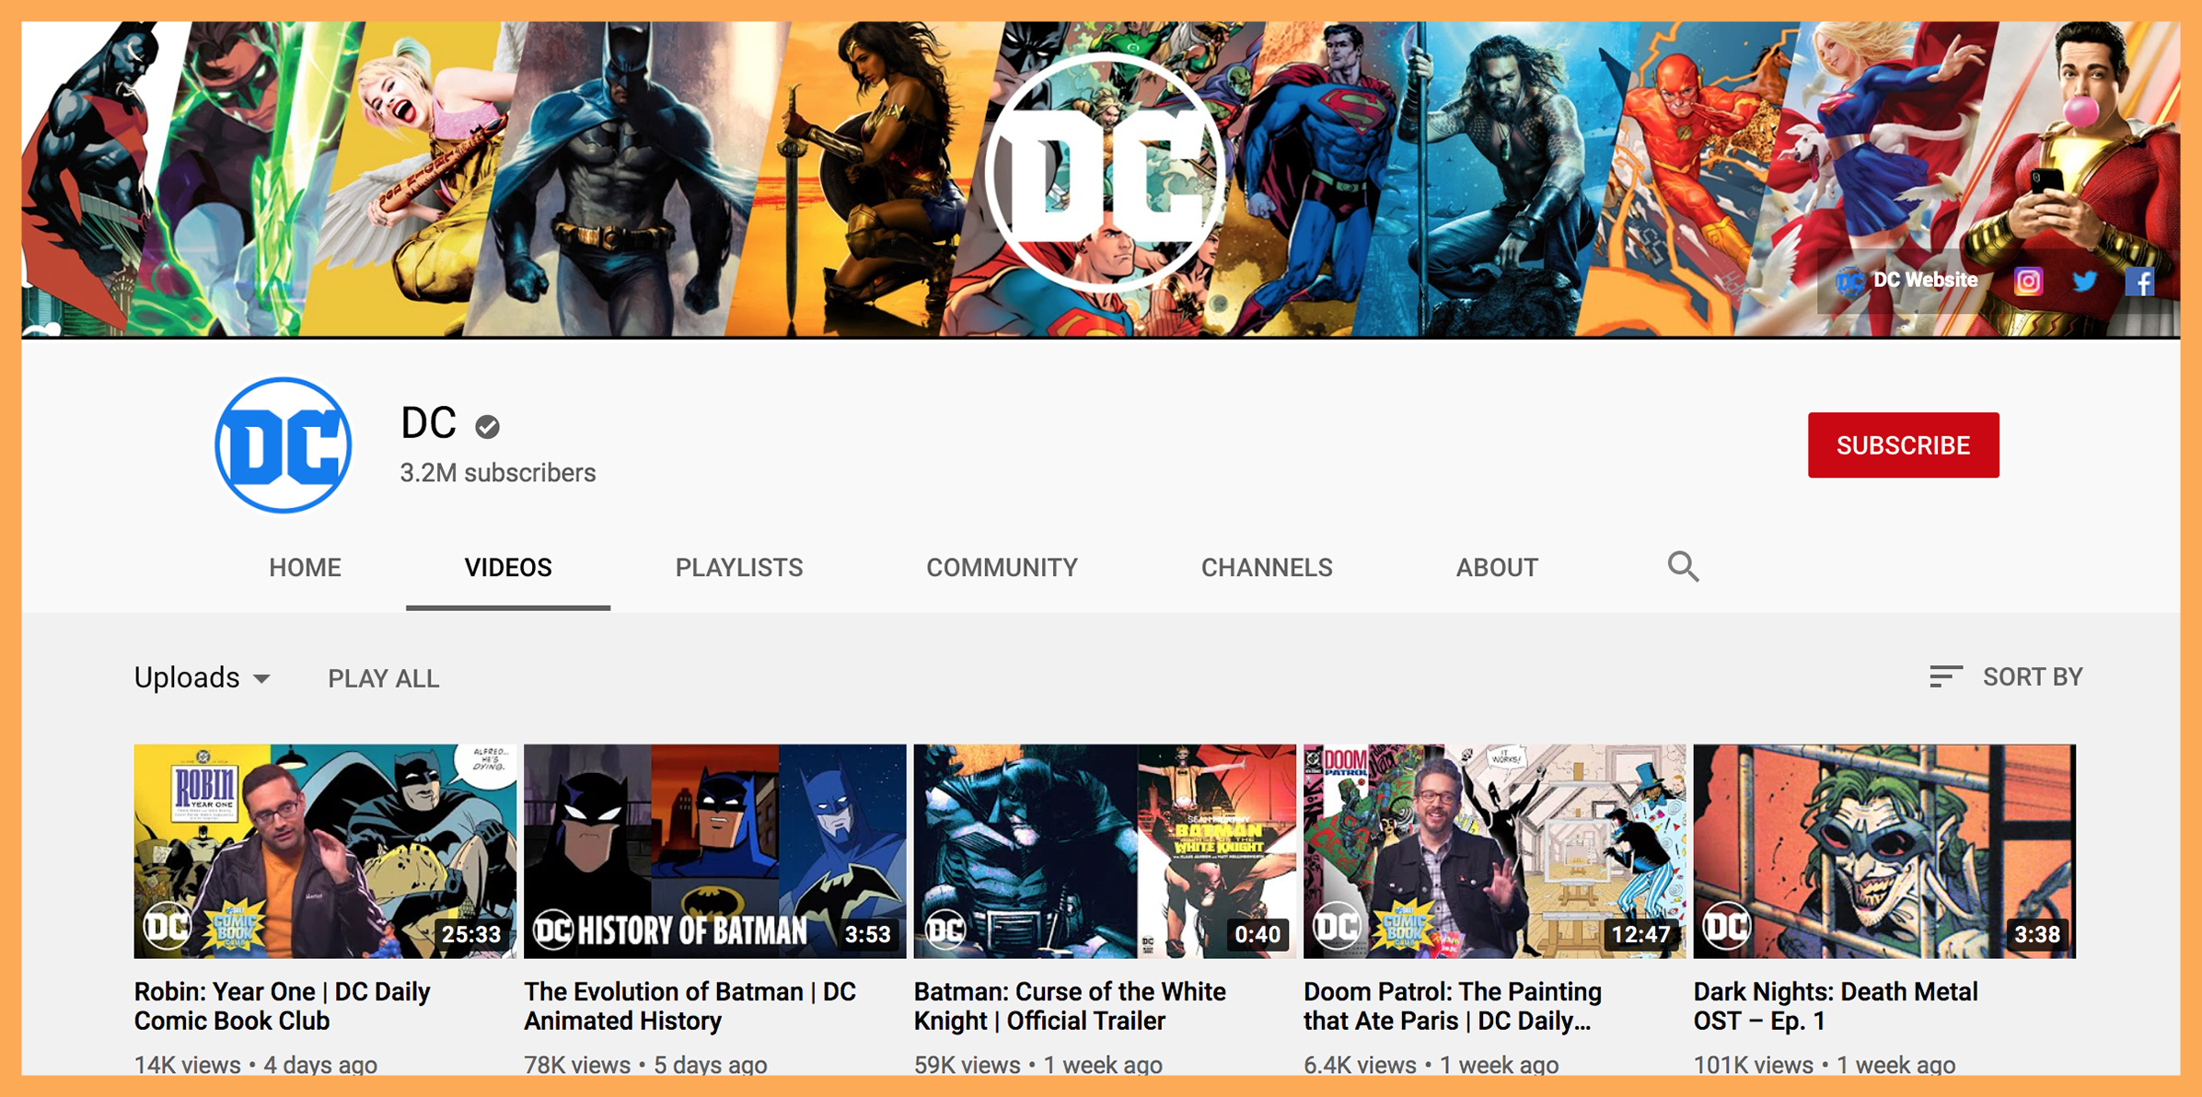
Task: Click title Robin: Year One | DC Daily
Action: tap(283, 1006)
